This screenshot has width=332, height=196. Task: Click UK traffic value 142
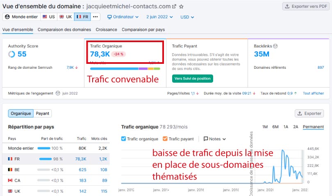tap(82, 191)
